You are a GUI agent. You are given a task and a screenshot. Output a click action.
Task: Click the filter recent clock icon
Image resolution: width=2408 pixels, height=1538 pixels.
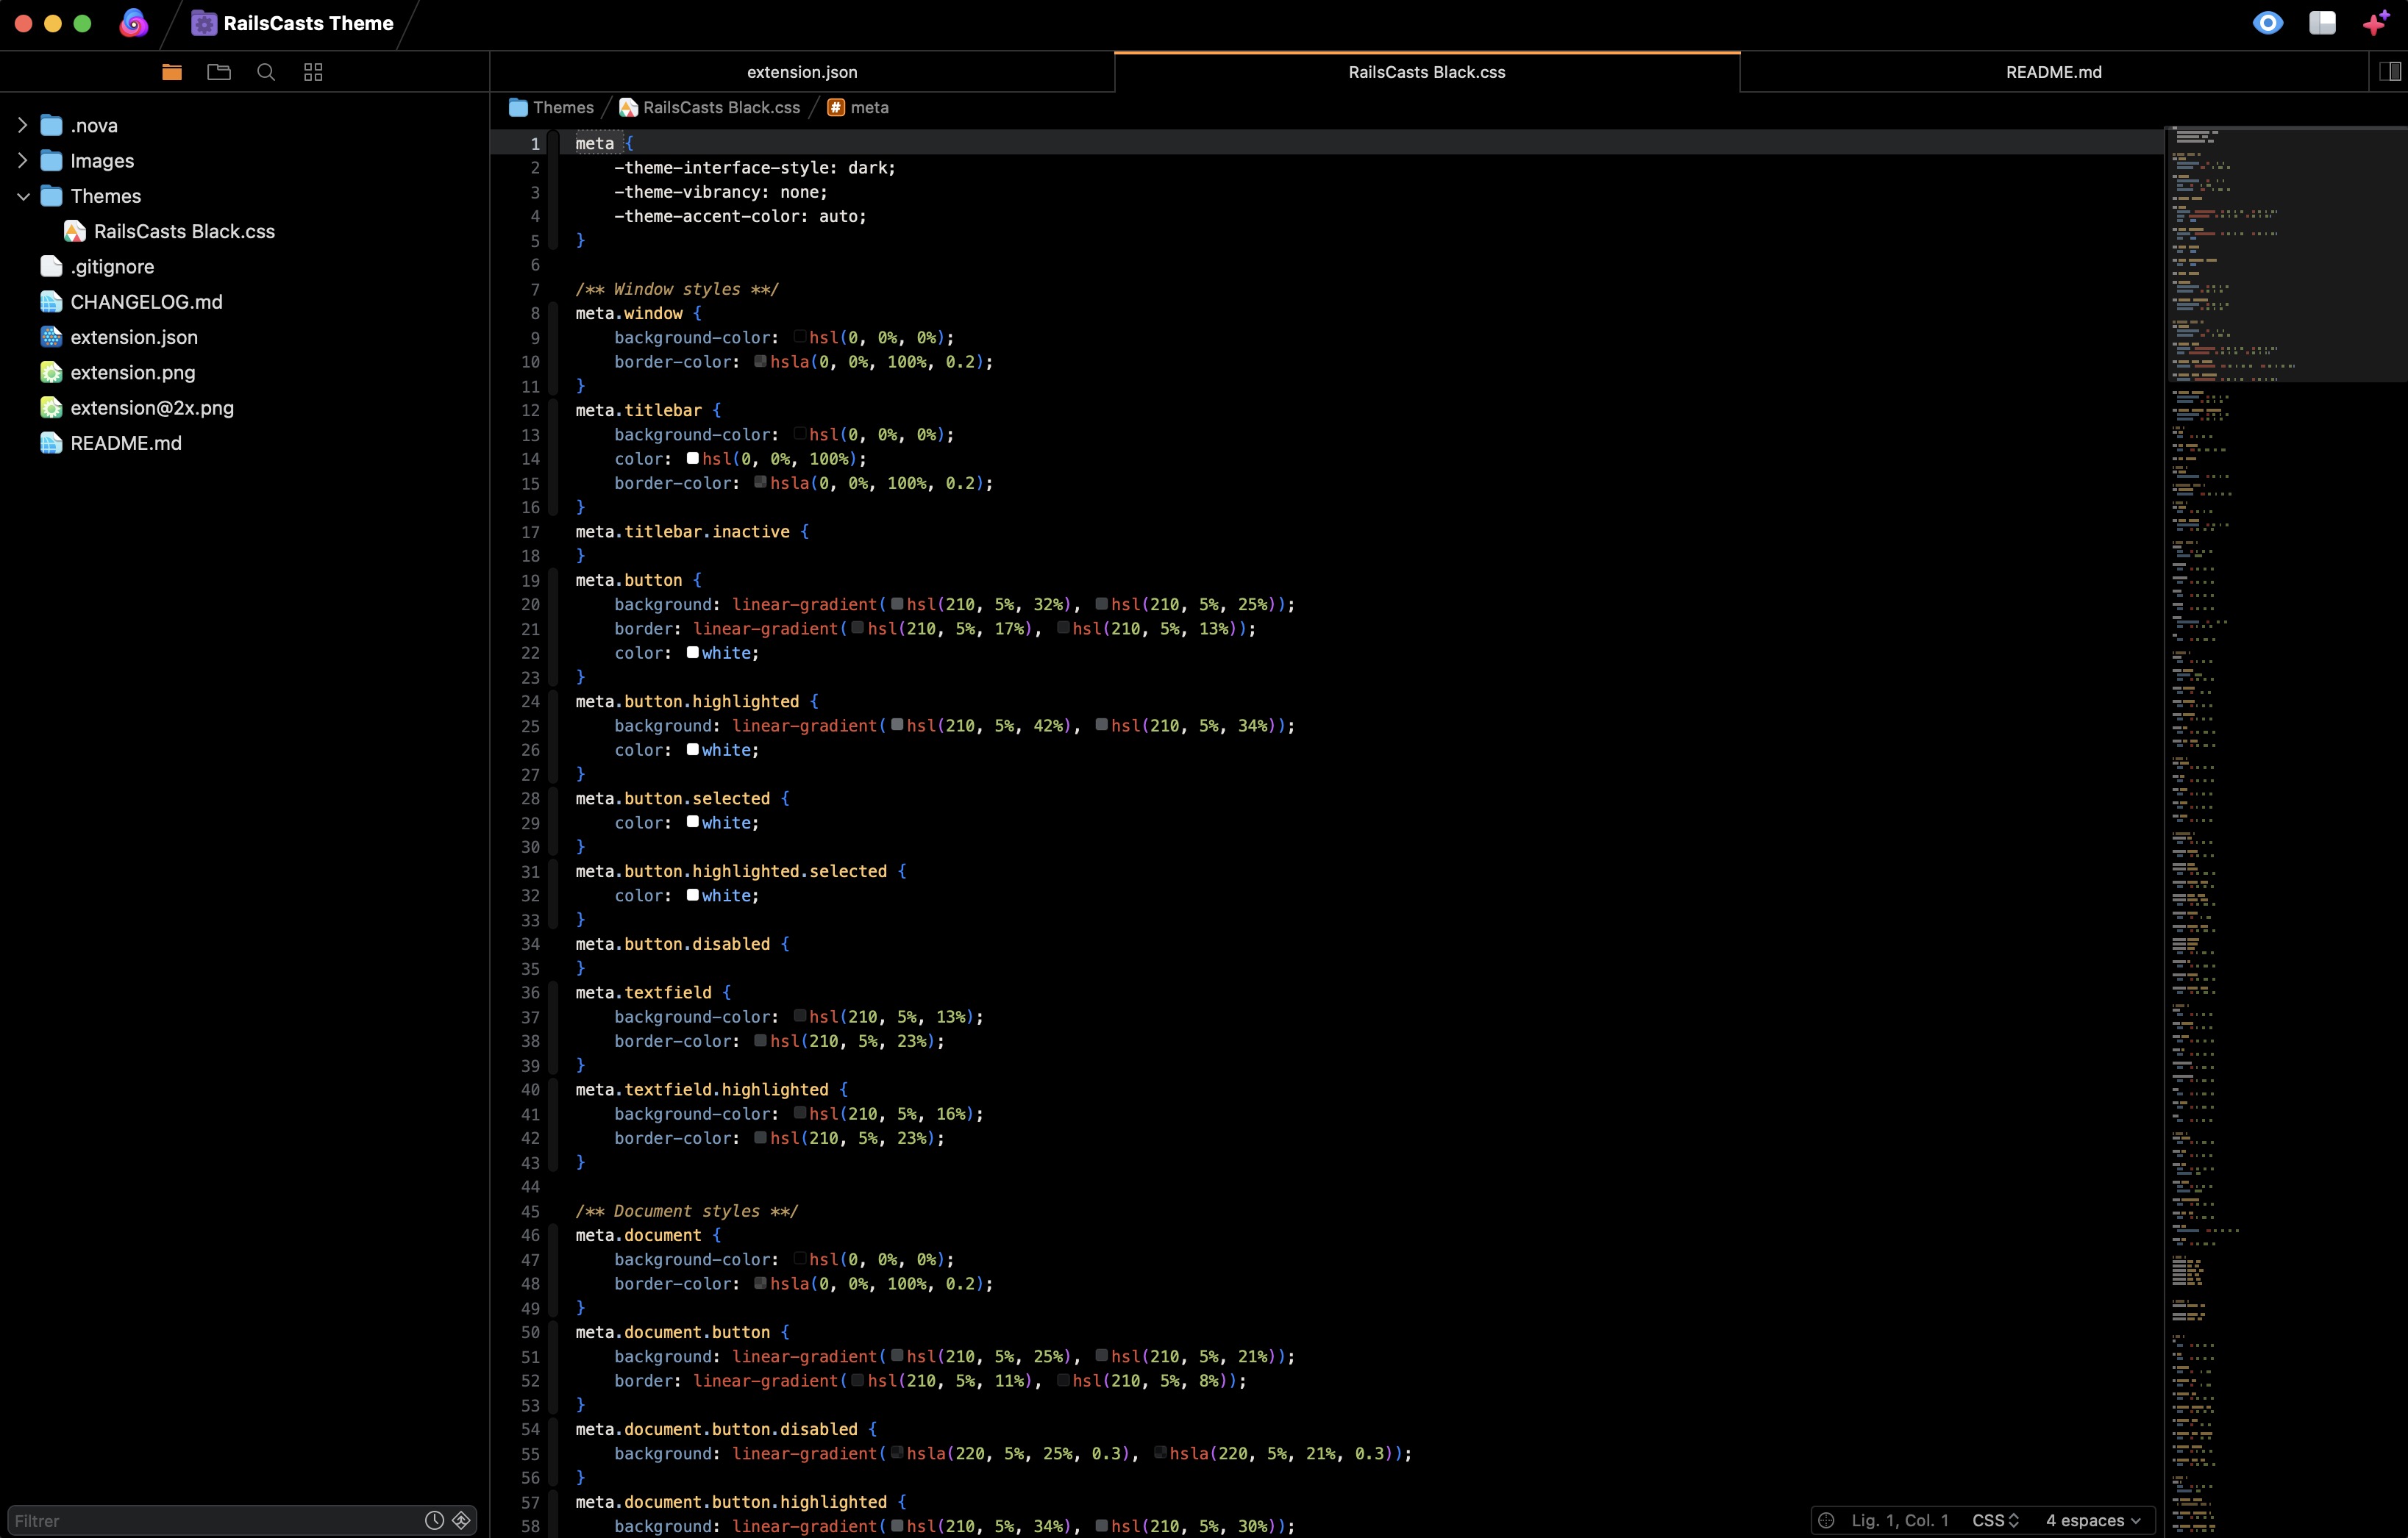434,1520
